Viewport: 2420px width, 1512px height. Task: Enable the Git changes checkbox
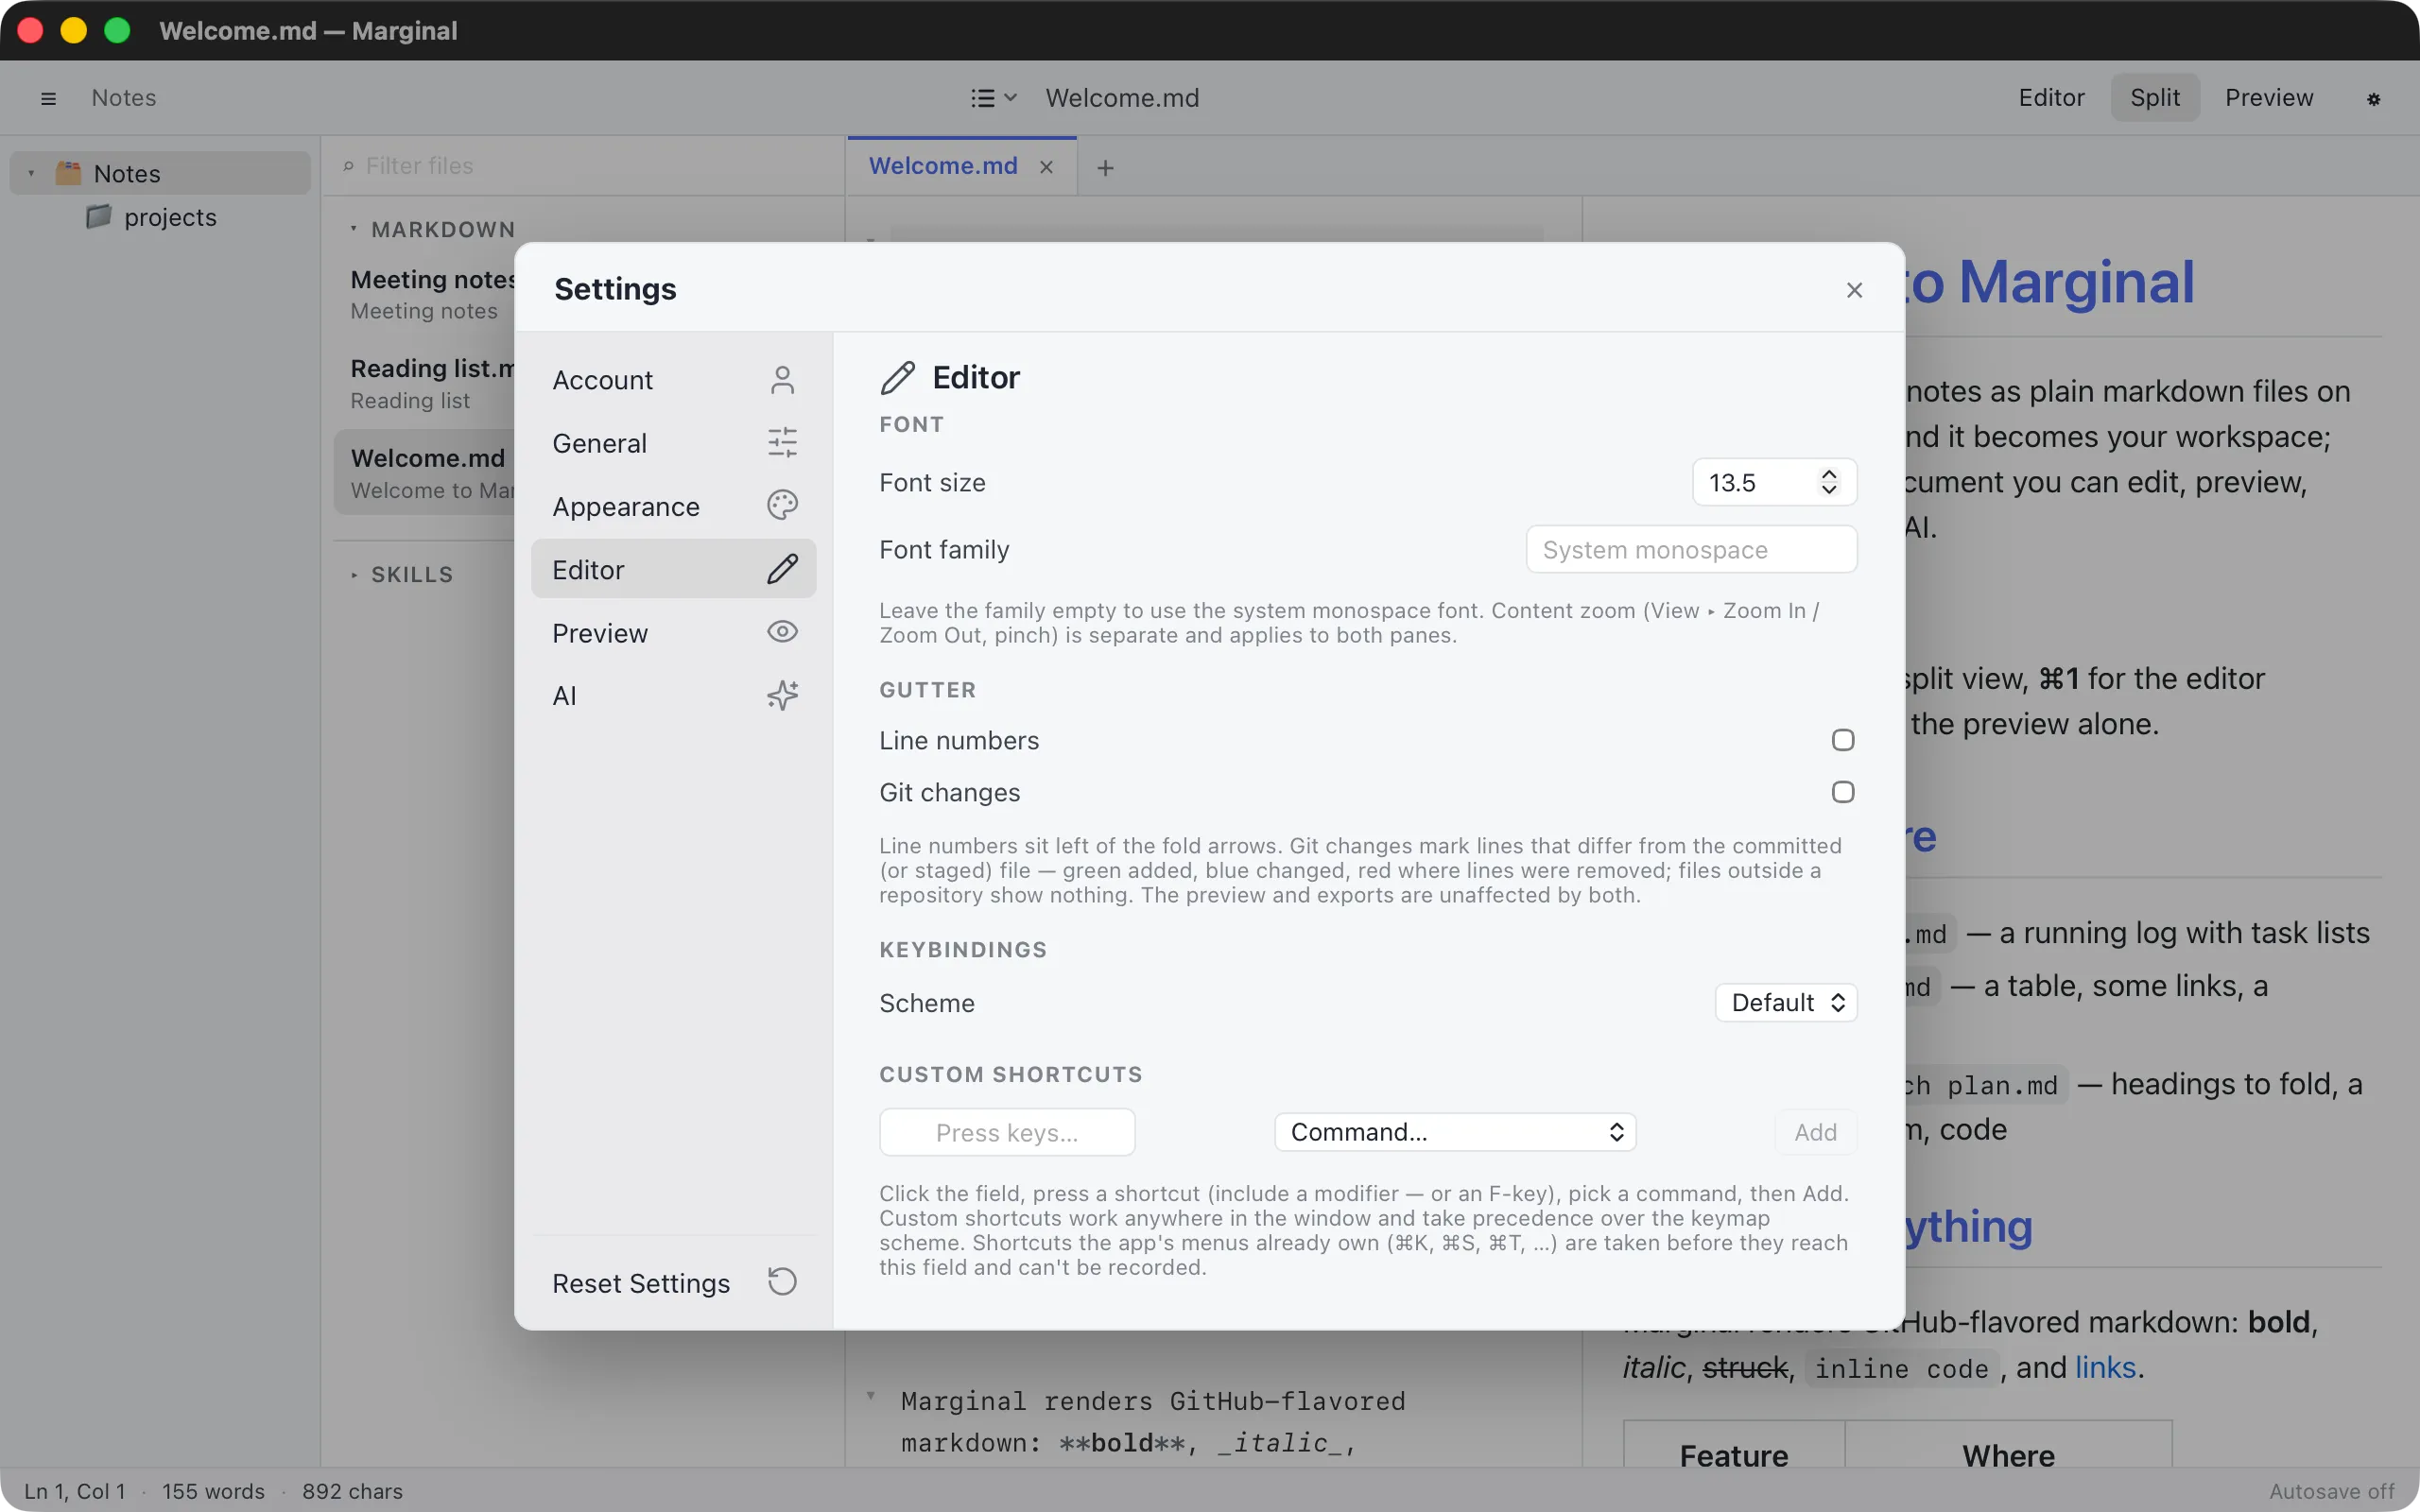[1843, 792]
